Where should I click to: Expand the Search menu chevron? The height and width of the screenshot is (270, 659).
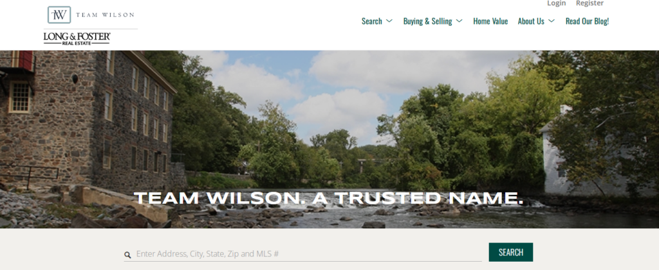389,21
